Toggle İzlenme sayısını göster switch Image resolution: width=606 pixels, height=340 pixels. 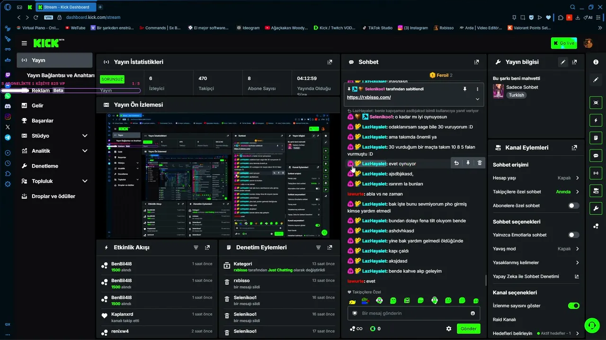[x=573, y=306]
